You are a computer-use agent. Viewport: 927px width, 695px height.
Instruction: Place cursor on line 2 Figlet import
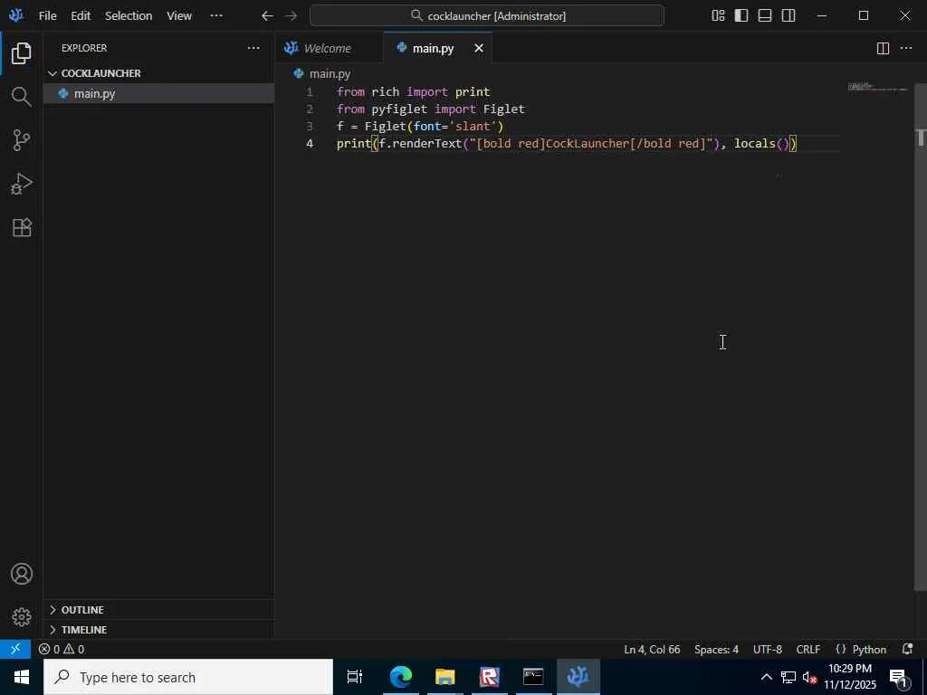click(430, 109)
